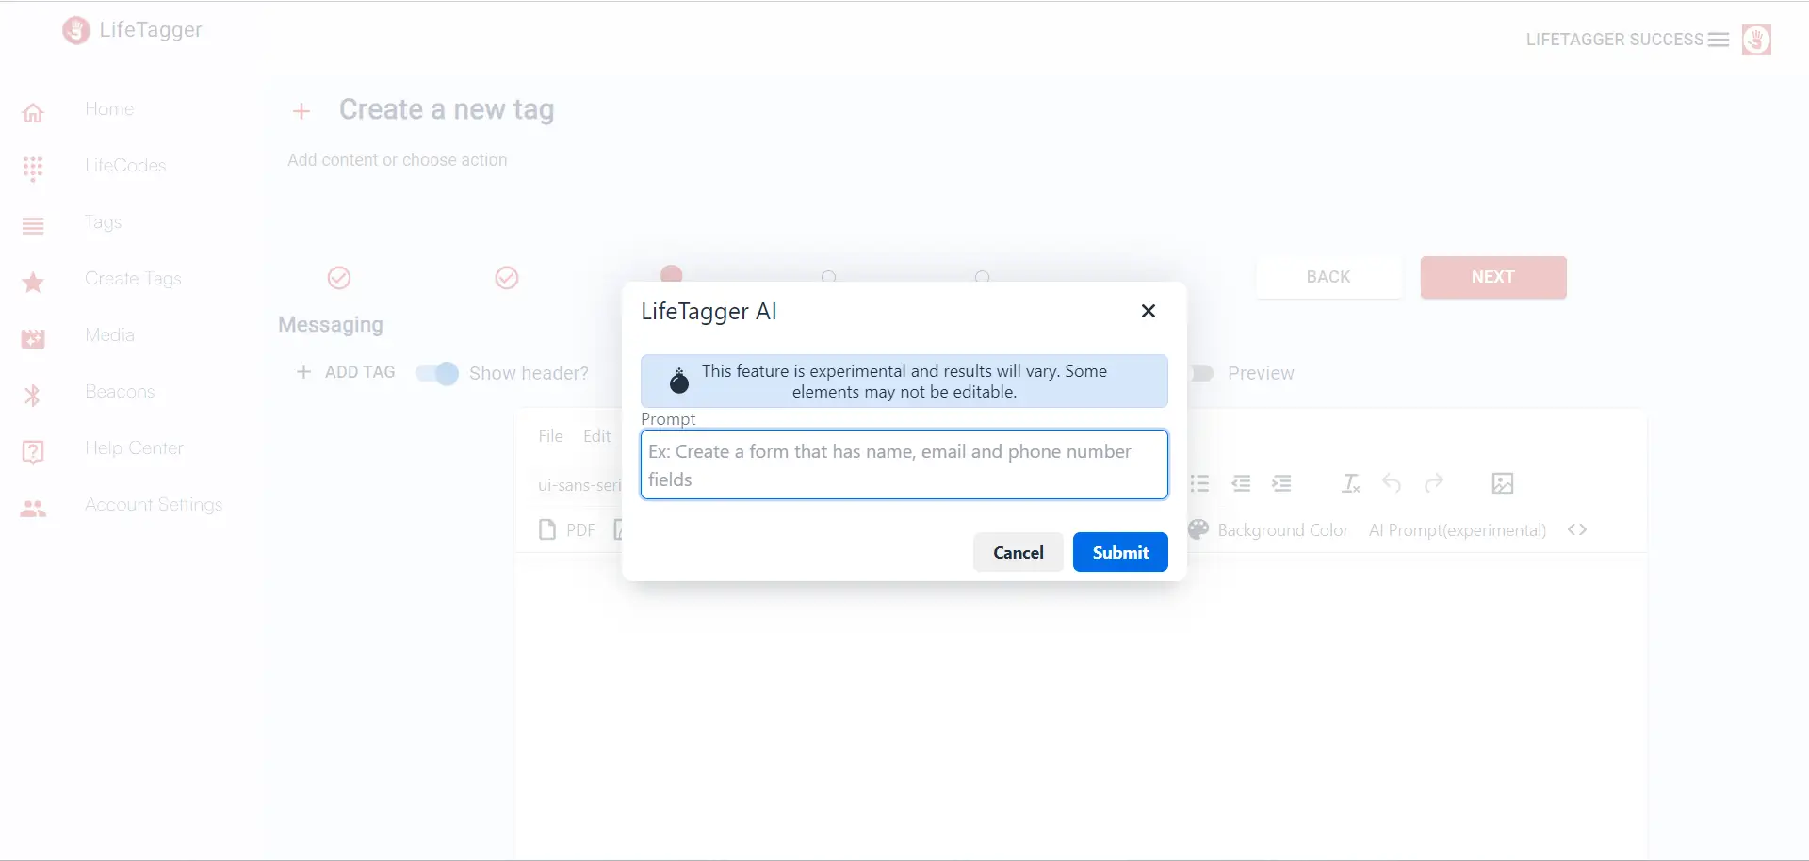Open the Home page icon
This screenshot has height=861, width=1809.
[33, 112]
